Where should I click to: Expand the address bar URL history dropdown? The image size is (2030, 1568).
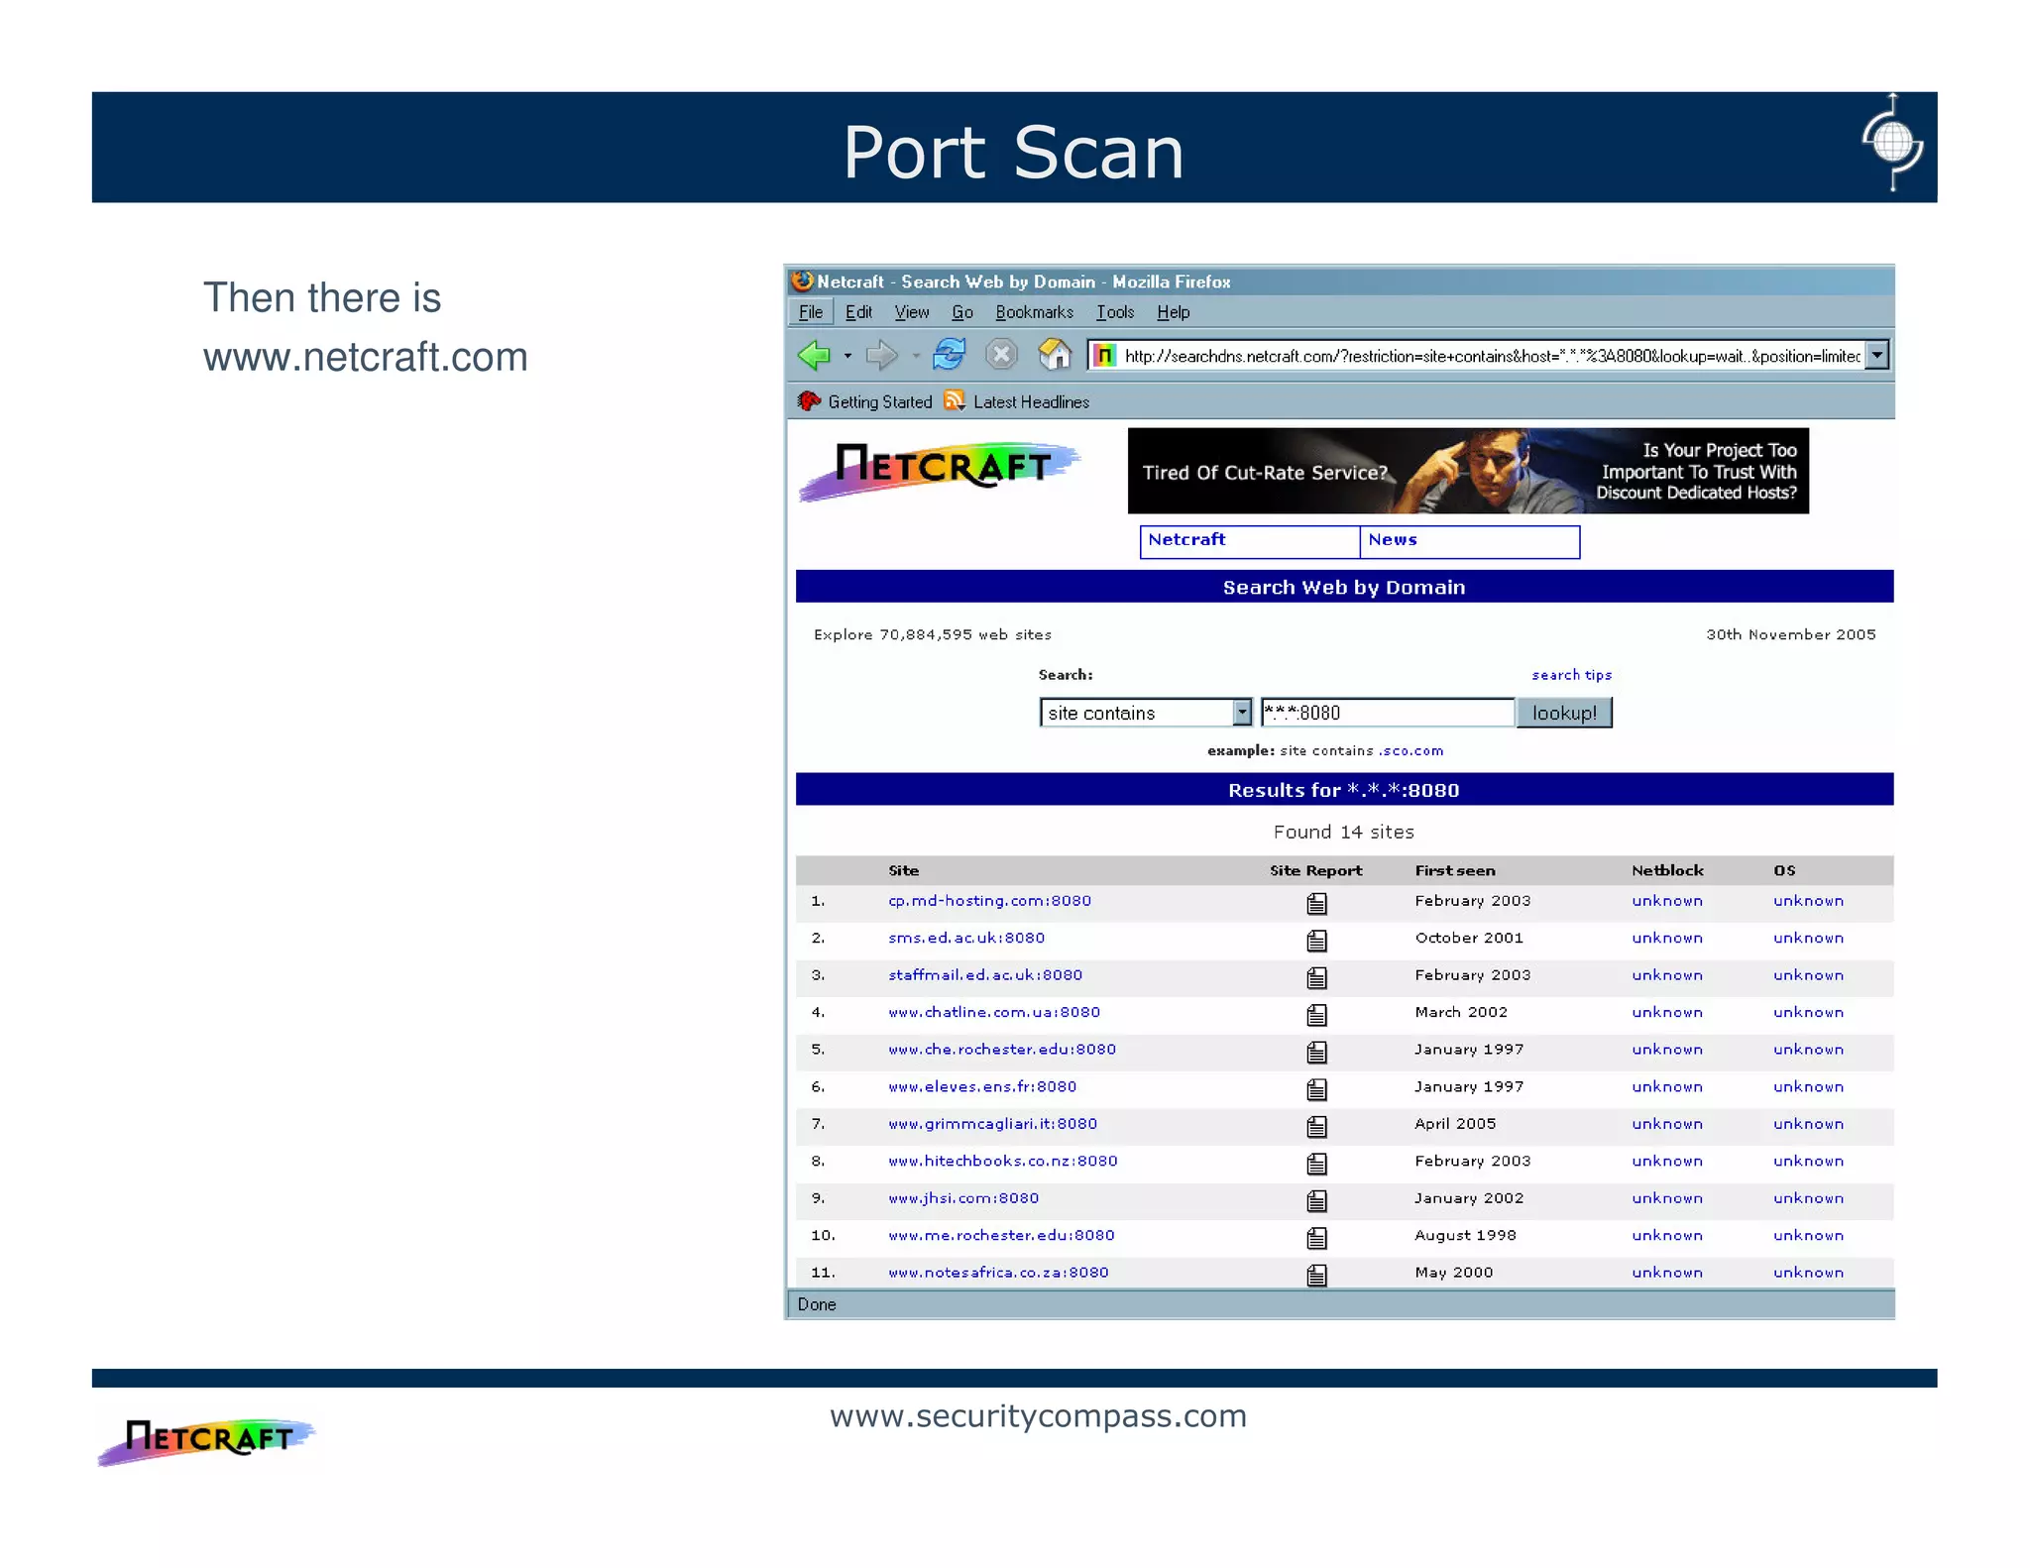point(1877,355)
